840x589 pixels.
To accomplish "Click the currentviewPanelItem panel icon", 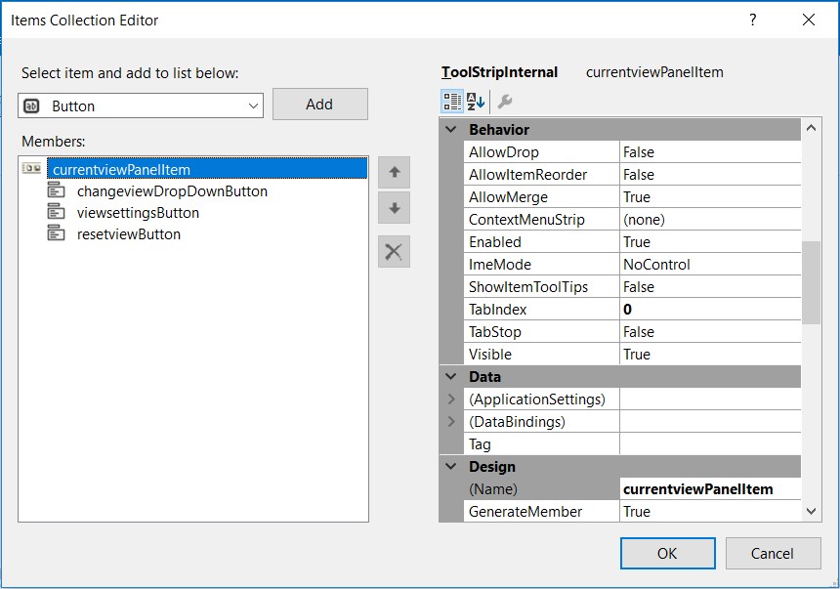I will pos(30,167).
